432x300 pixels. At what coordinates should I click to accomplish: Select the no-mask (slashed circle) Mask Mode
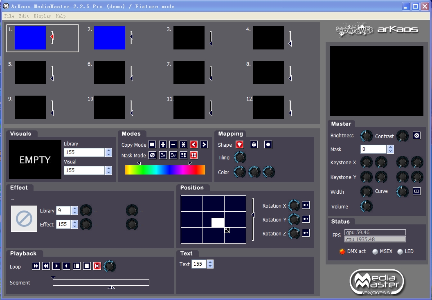(x=152, y=155)
